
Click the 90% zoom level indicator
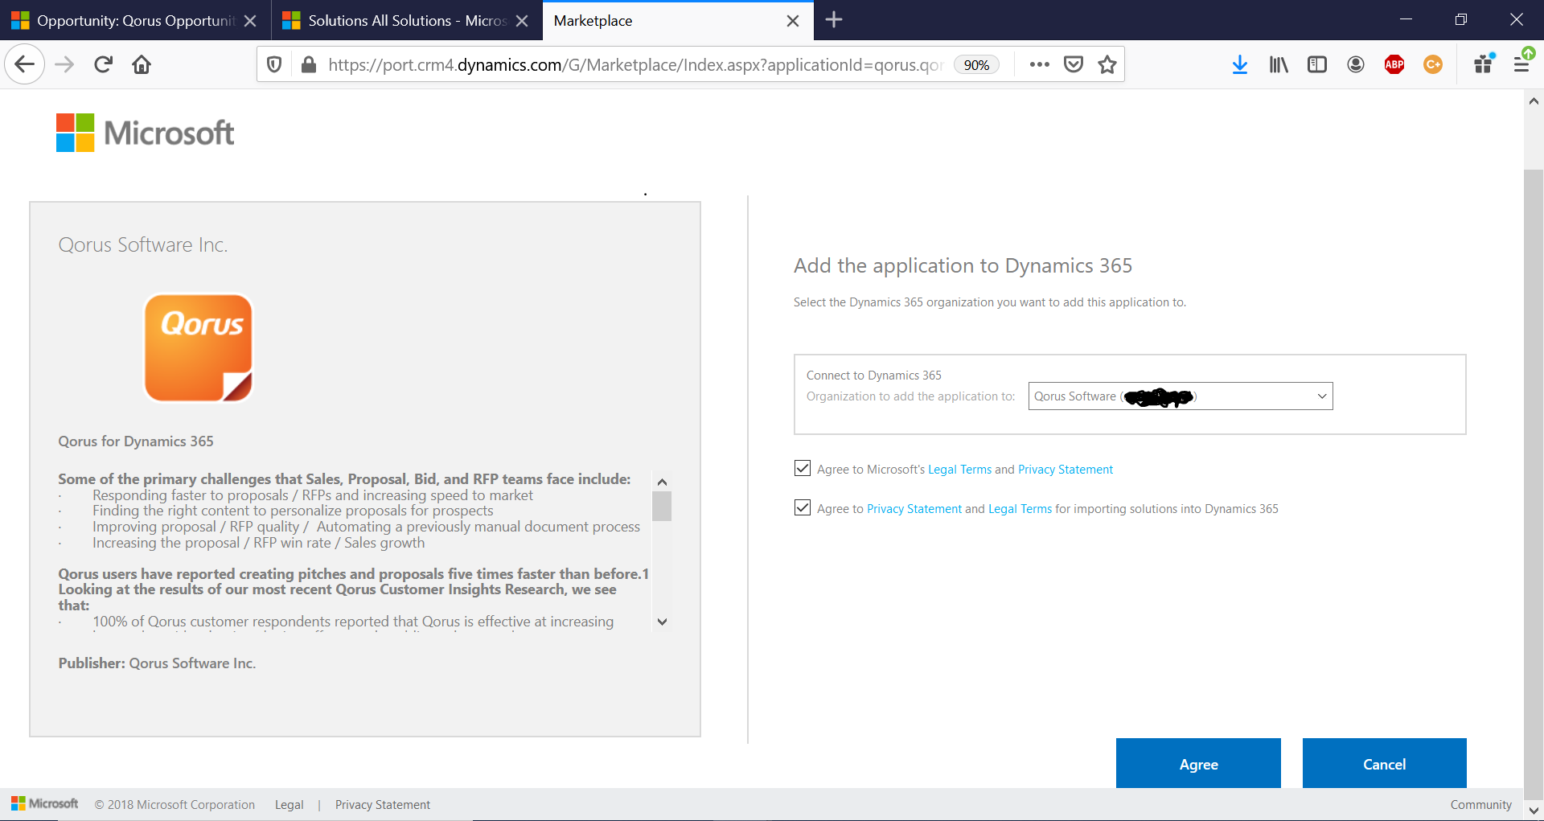[x=976, y=65]
